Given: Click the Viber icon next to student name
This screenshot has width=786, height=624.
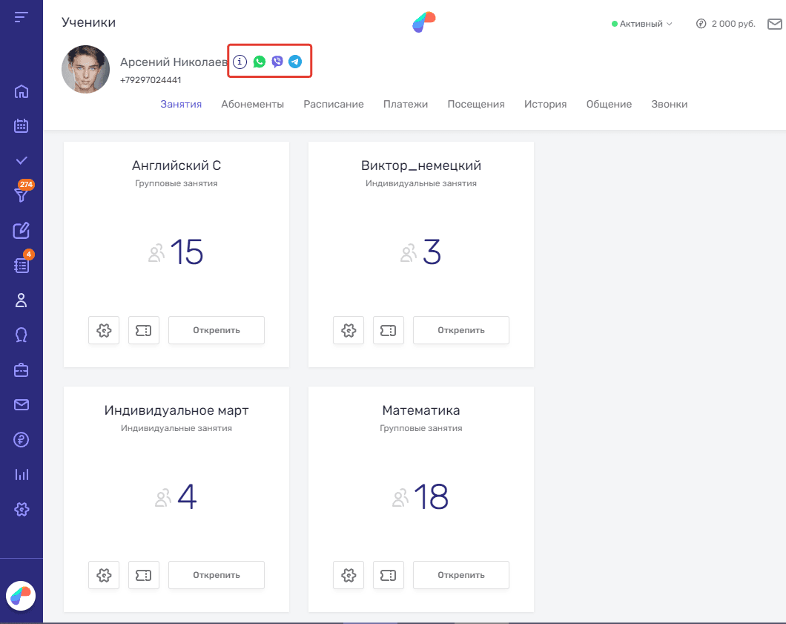Looking at the screenshot, I should [277, 62].
